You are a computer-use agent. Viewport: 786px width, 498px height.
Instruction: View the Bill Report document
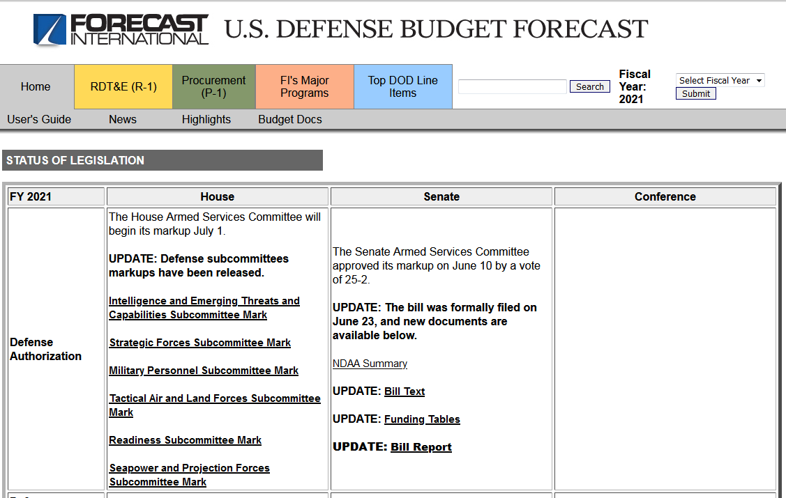[x=421, y=446]
